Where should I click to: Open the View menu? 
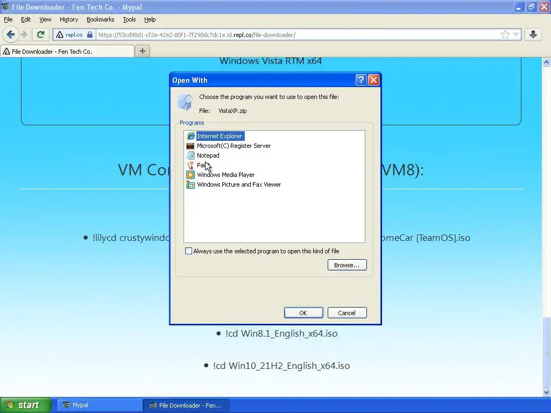pos(45,19)
